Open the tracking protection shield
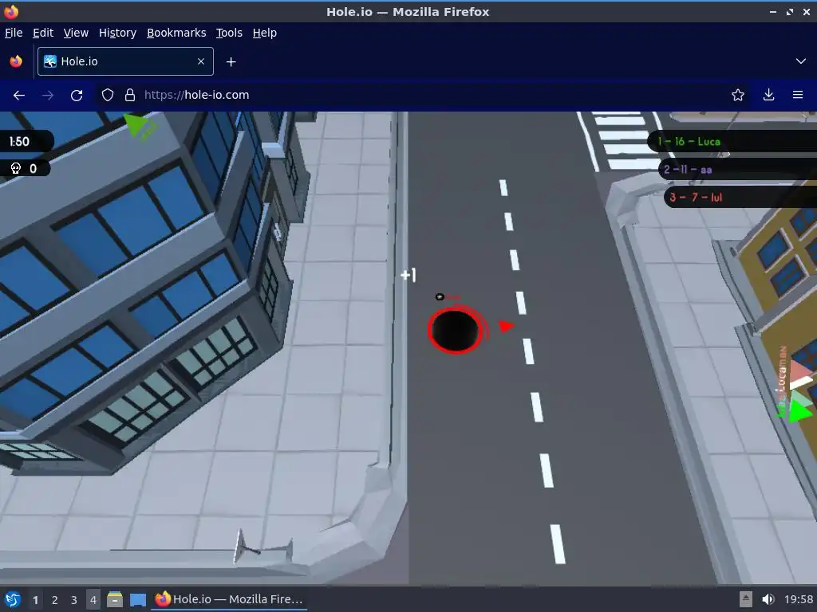The height and width of the screenshot is (612, 817). (108, 96)
